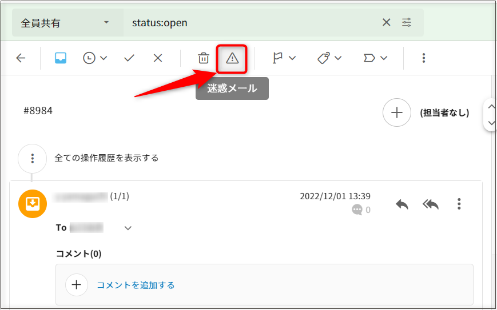Click the X close-ticket icon in toolbar

[158, 58]
